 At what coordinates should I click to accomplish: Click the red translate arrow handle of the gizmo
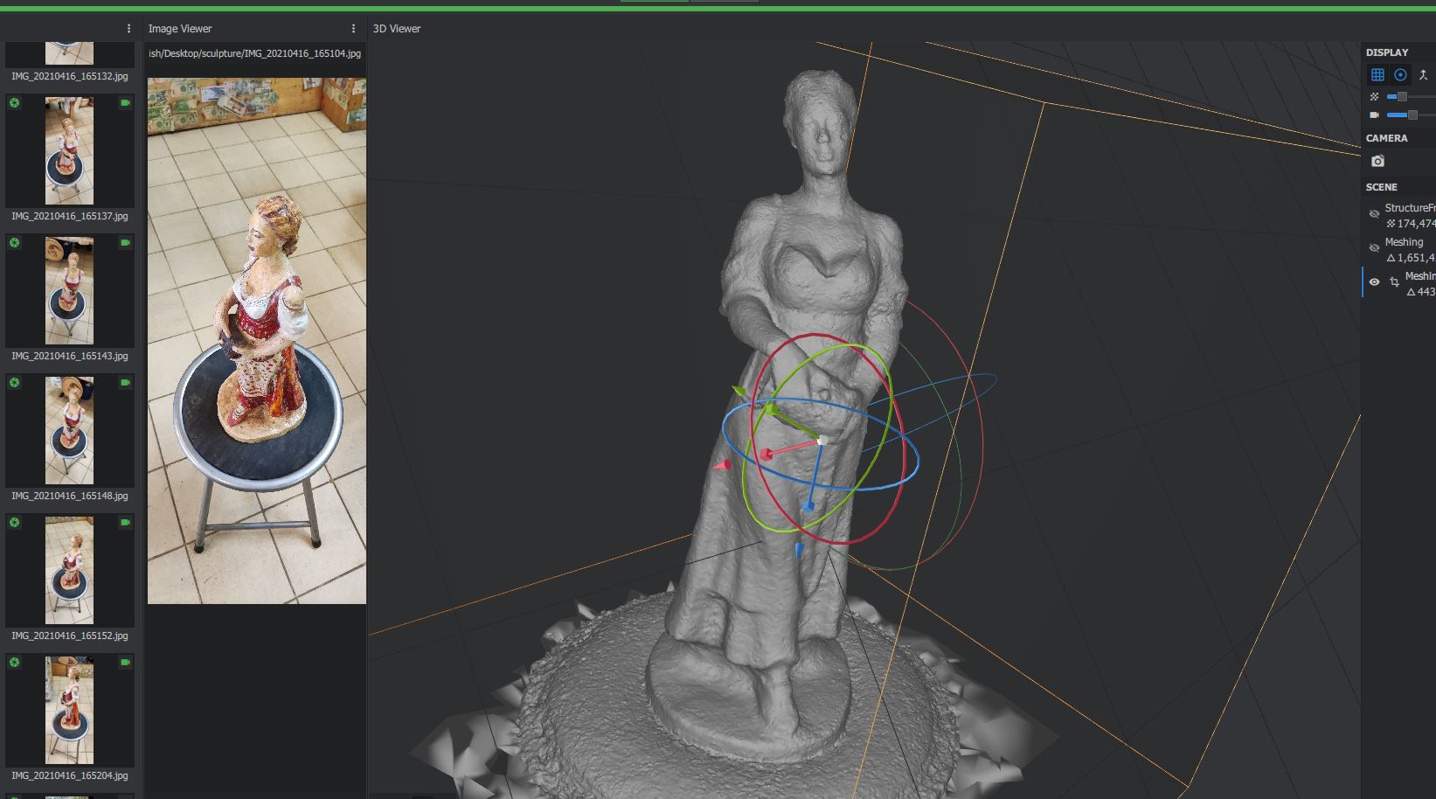pos(722,465)
